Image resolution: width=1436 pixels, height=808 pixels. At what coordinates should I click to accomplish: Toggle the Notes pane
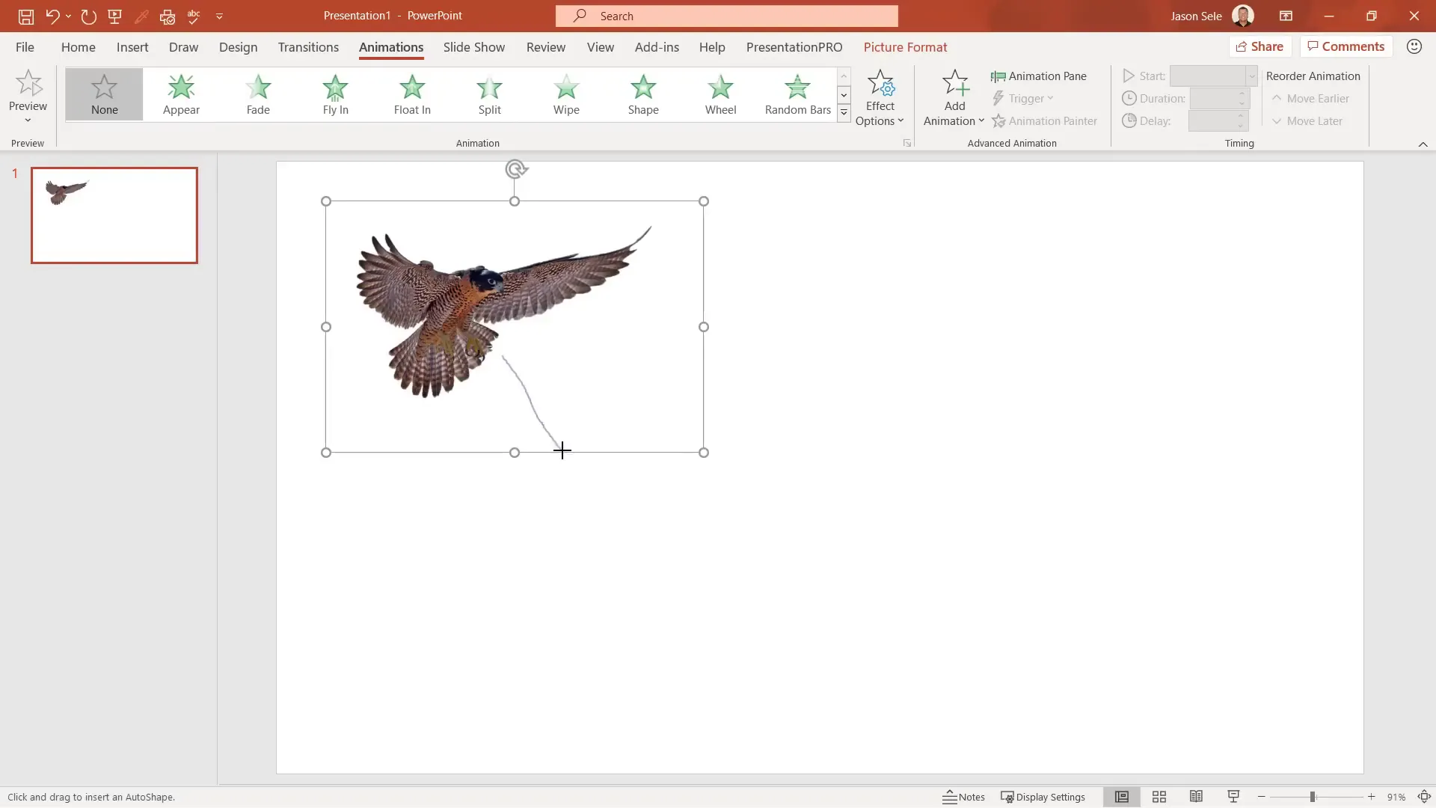963,797
